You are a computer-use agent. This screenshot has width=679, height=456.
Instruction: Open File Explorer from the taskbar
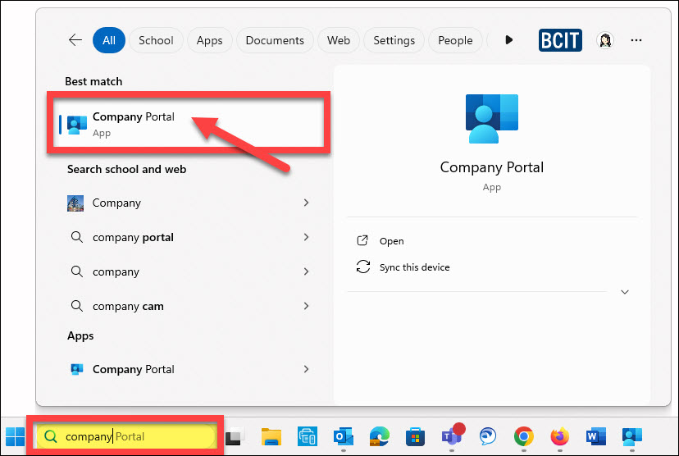tap(271, 436)
